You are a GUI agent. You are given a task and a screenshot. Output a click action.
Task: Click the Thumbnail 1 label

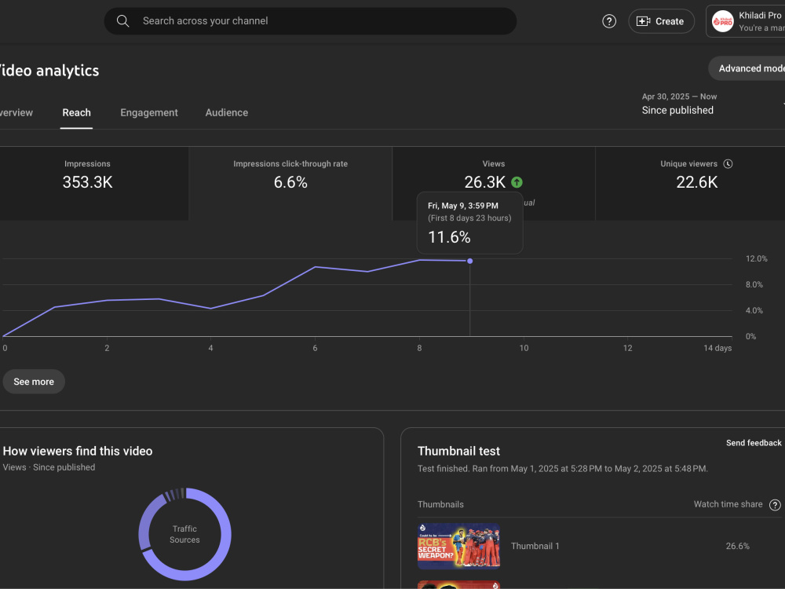click(535, 546)
